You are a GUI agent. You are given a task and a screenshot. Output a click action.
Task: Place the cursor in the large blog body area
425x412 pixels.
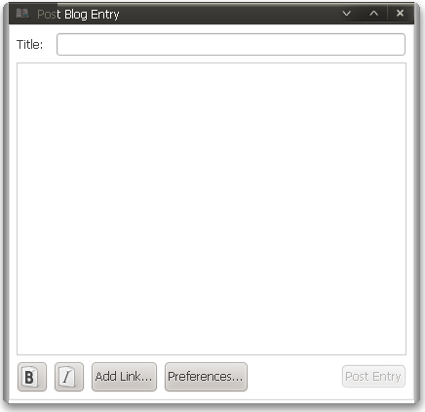[x=212, y=209]
